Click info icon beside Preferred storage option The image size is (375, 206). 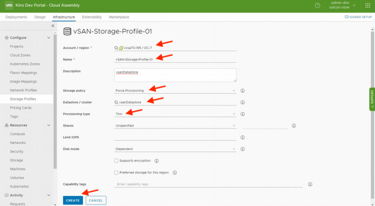pos(175,172)
